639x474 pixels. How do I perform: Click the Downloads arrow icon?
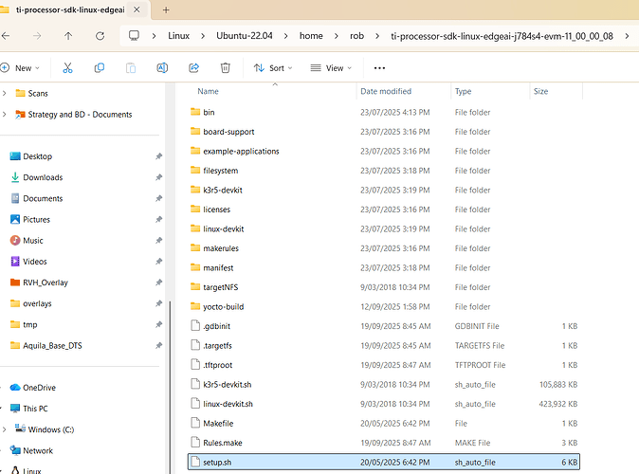click(x=15, y=177)
